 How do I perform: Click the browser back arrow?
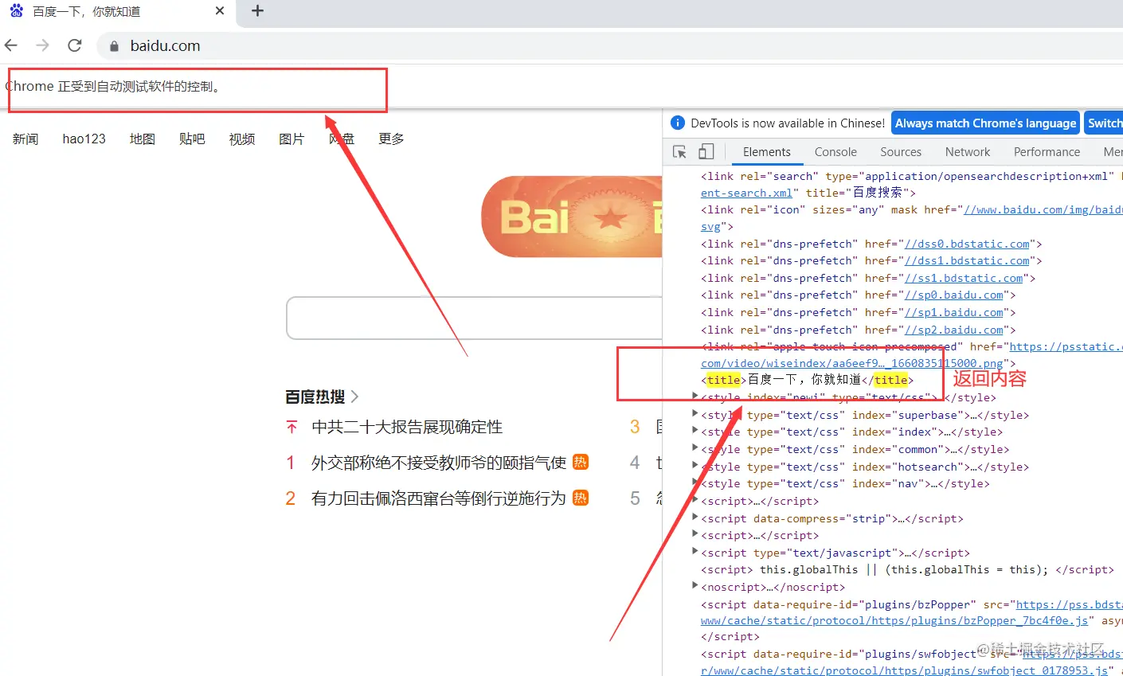click(11, 45)
